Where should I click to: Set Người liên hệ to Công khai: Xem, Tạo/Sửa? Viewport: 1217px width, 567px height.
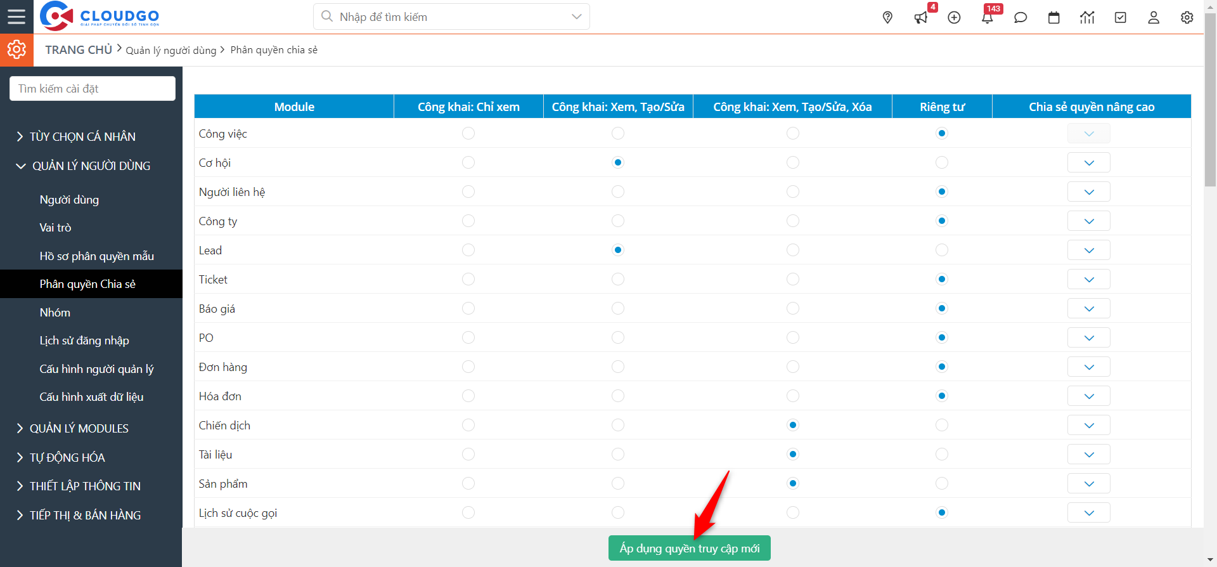coord(618,192)
